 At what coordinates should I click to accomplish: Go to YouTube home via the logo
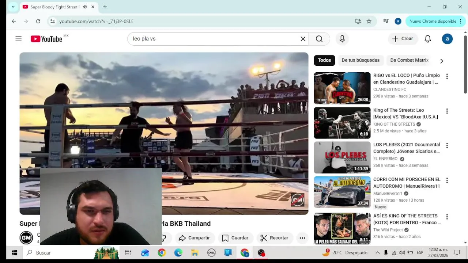46,39
